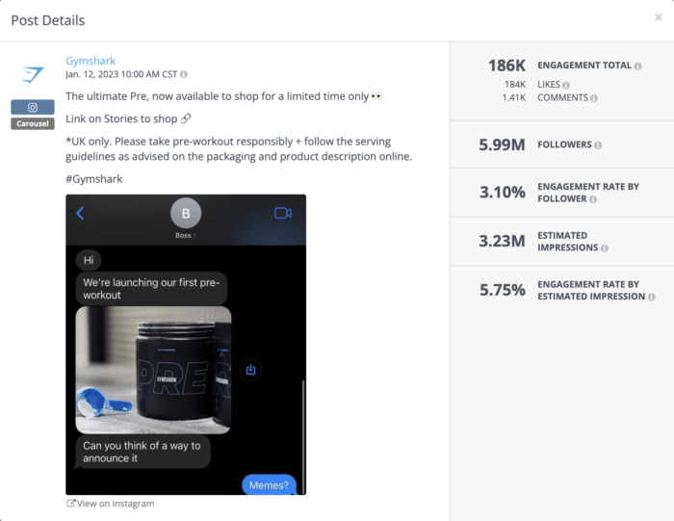Click the 5.99M followers value

point(502,144)
